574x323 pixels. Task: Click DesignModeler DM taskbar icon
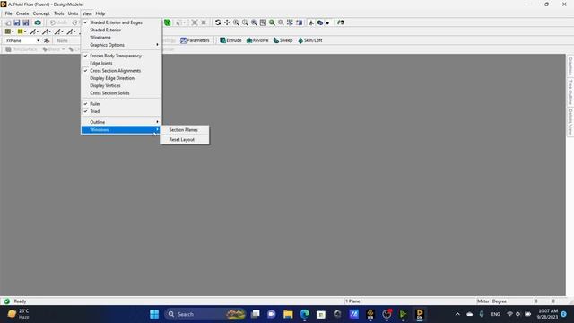[x=420, y=314]
